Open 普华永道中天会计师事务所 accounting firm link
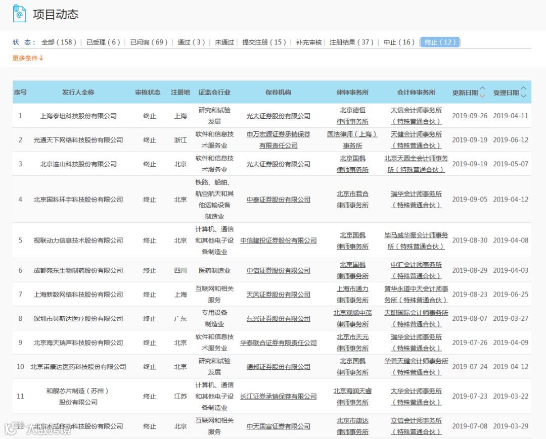The height and width of the screenshot is (439, 546). click(x=416, y=295)
